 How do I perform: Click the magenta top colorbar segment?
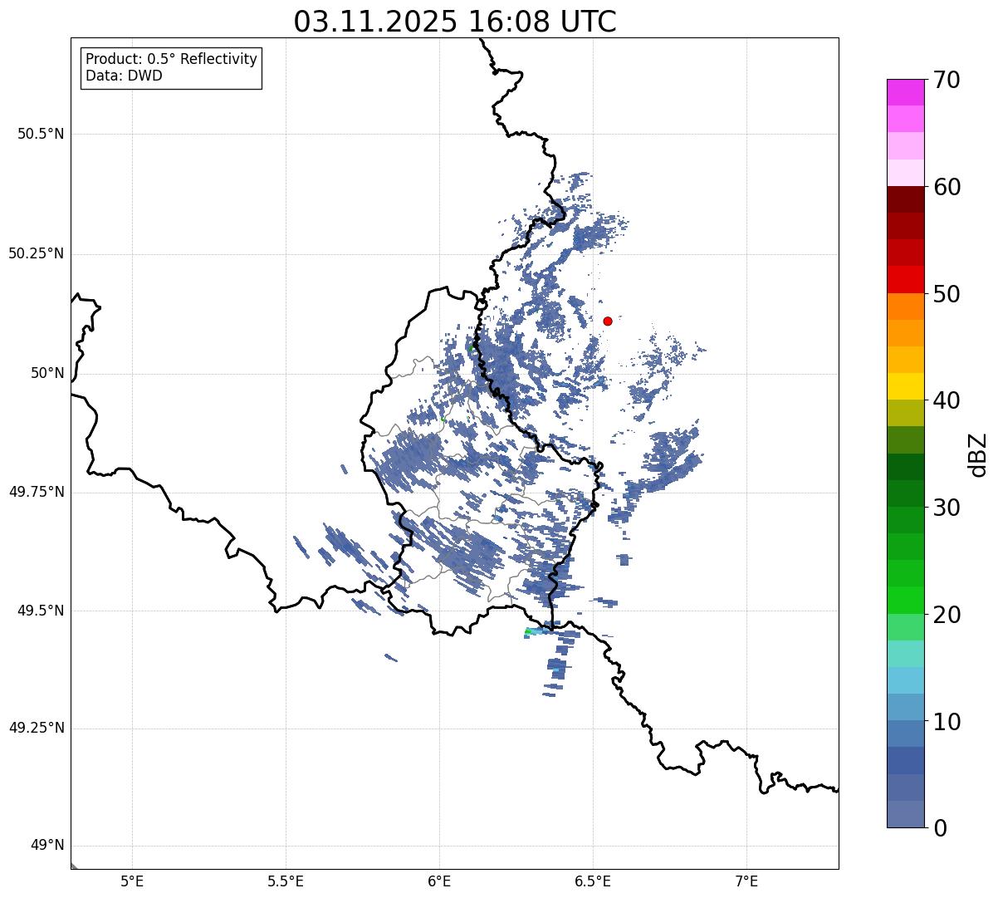tap(906, 92)
